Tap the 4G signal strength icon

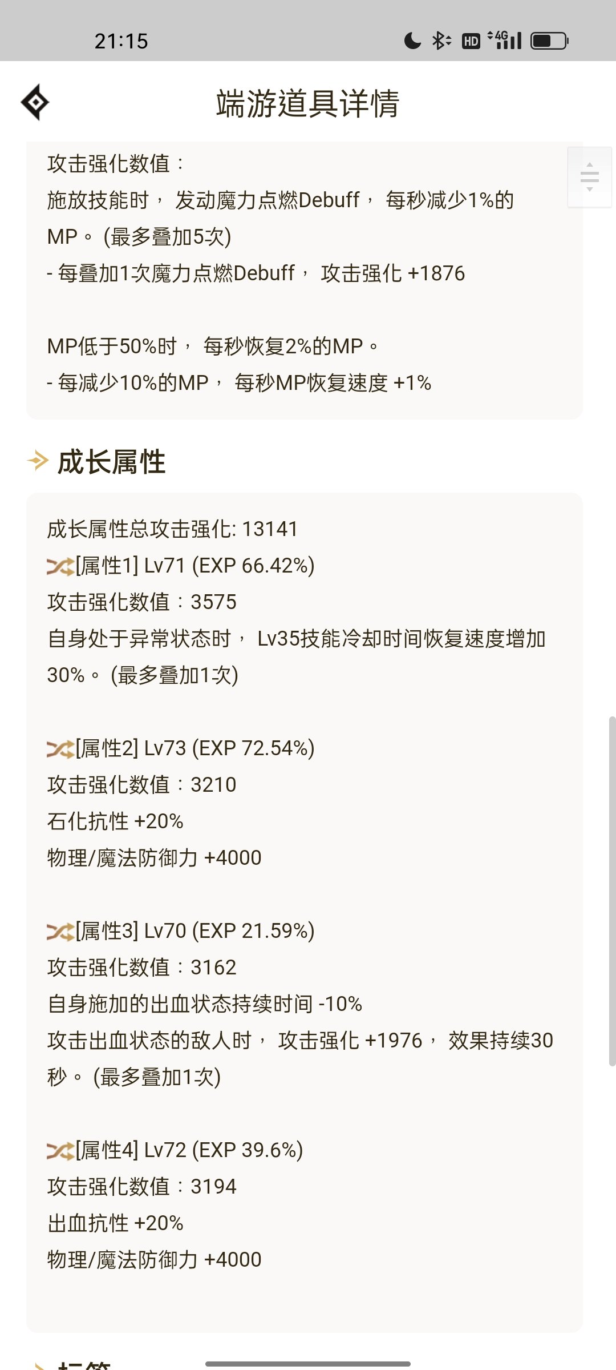point(505,40)
